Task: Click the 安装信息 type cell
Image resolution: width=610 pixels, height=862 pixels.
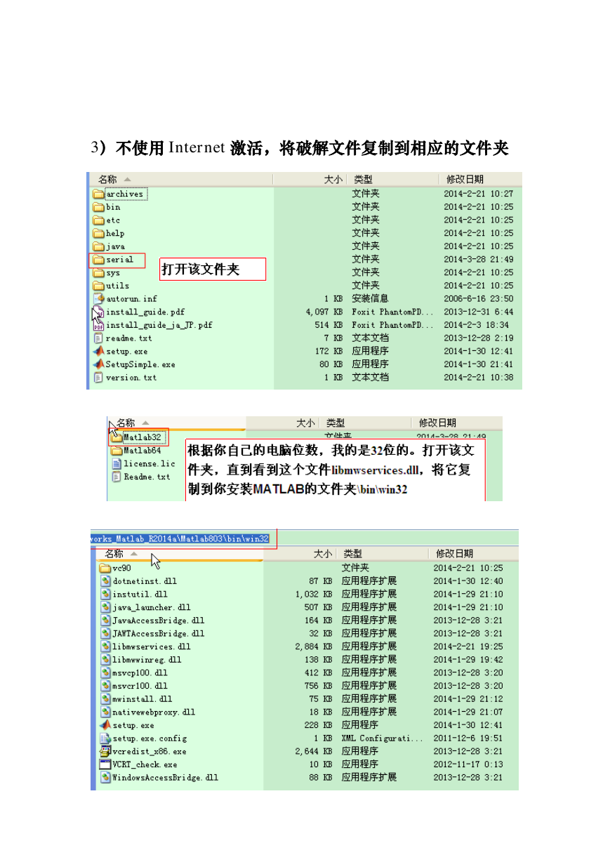Action: (370, 299)
